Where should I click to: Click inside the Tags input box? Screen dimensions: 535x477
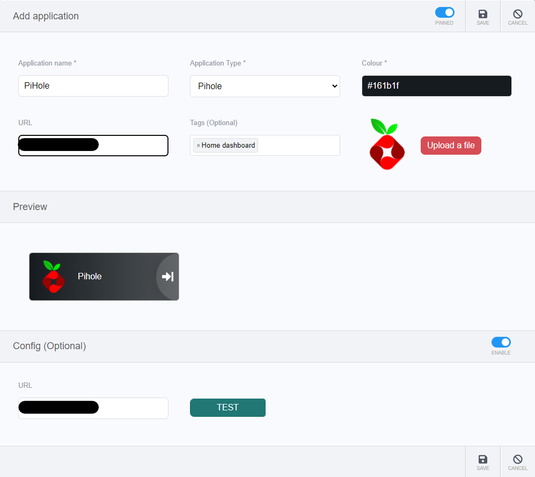point(298,146)
